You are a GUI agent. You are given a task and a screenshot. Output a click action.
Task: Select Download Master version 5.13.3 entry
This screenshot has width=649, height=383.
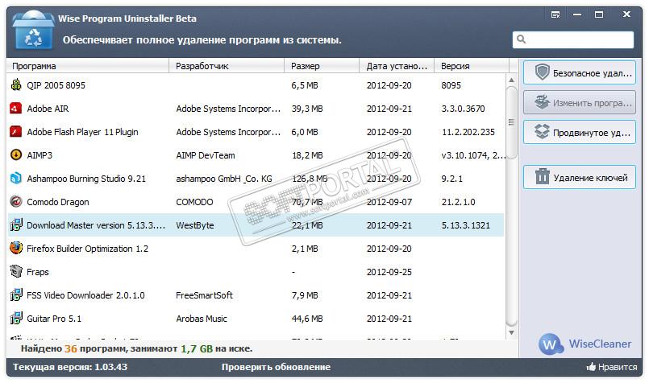click(96, 225)
